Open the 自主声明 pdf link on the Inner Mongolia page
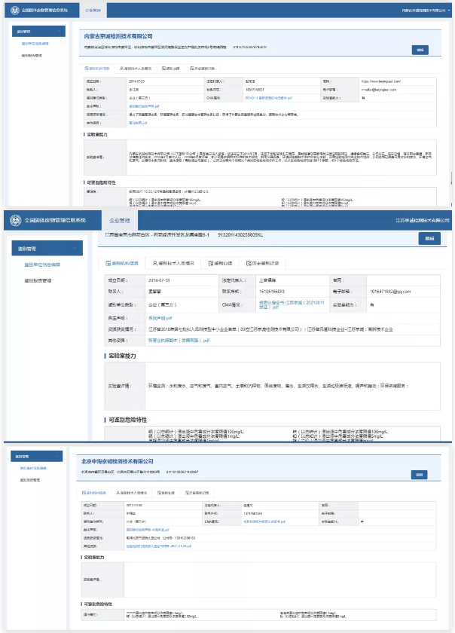The image size is (455, 633). pyautogui.click(x=144, y=106)
